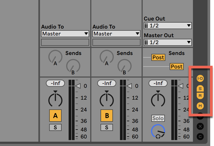The height and width of the screenshot is (146, 214).
Task: Click the C selector at bottom right
Action: tap(200, 137)
